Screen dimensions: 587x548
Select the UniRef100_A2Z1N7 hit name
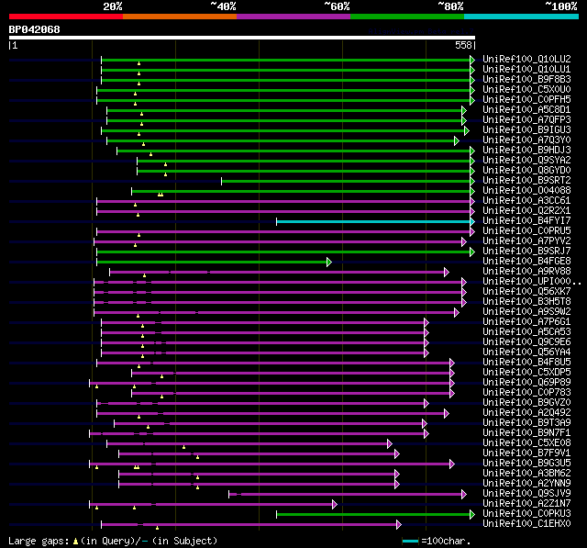[x=526, y=504]
